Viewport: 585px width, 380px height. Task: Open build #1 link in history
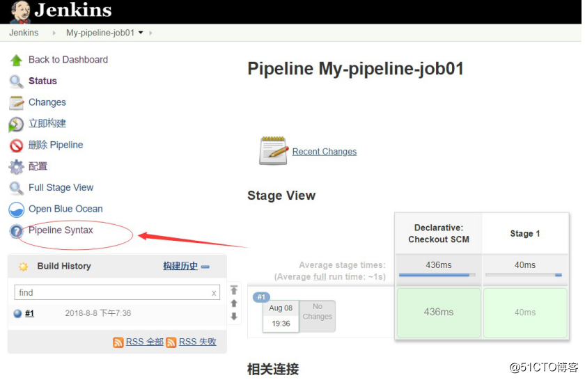[x=29, y=313]
